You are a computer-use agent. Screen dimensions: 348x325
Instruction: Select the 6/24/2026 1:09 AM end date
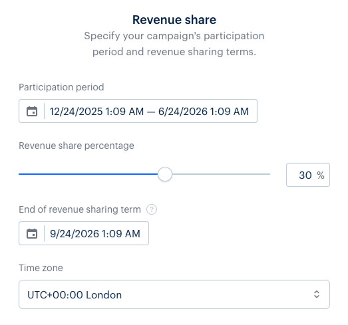click(x=204, y=111)
